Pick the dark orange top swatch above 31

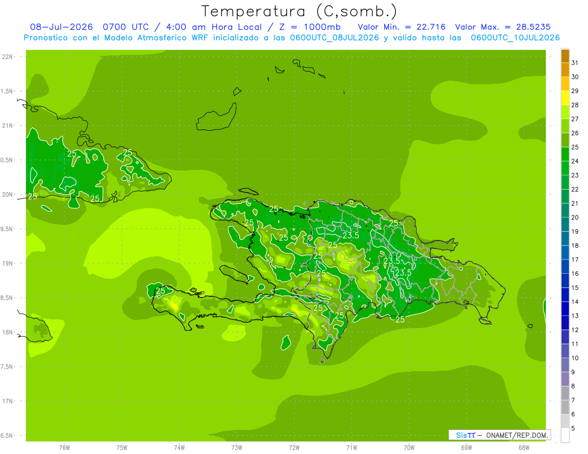click(x=565, y=56)
